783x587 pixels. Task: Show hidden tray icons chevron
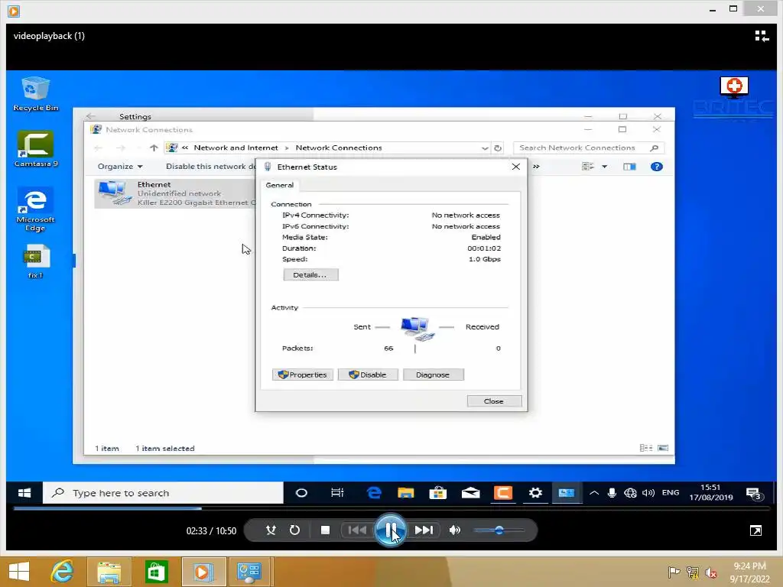(593, 493)
